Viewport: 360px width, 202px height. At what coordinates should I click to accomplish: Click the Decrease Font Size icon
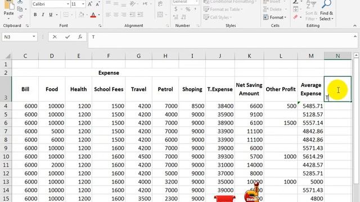pyautogui.click(x=98, y=4)
